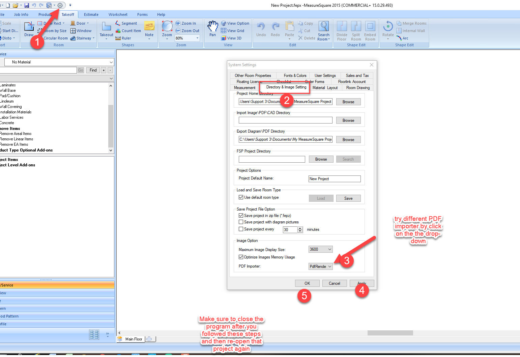Open the Worksheet ribbon tab
This screenshot has height=357, width=520.
(118, 15)
